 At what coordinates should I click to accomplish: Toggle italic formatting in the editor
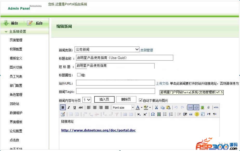pos(69,108)
